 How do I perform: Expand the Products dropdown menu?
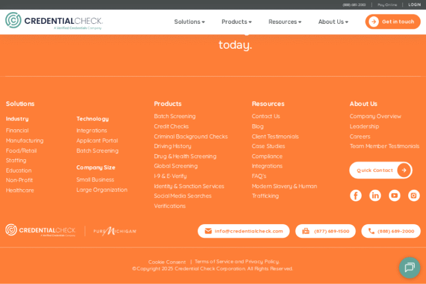(x=236, y=22)
